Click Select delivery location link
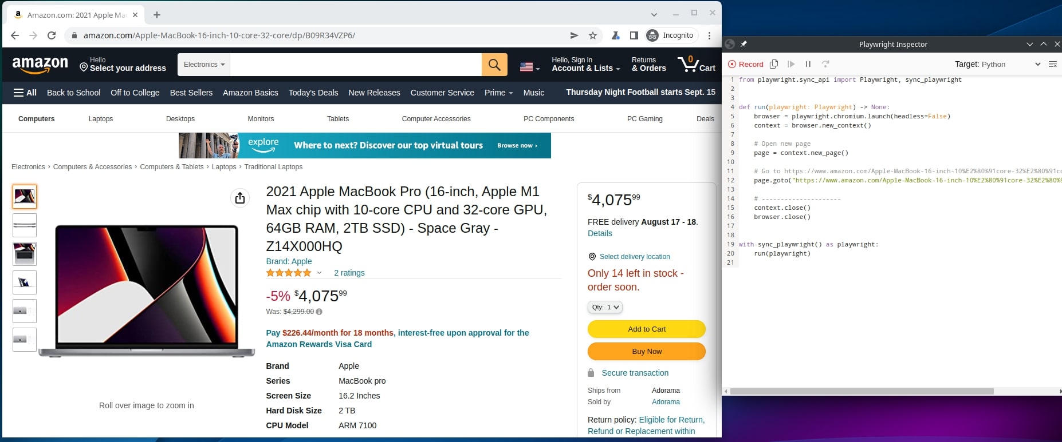The width and height of the screenshot is (1062, 442). [635, 257]
